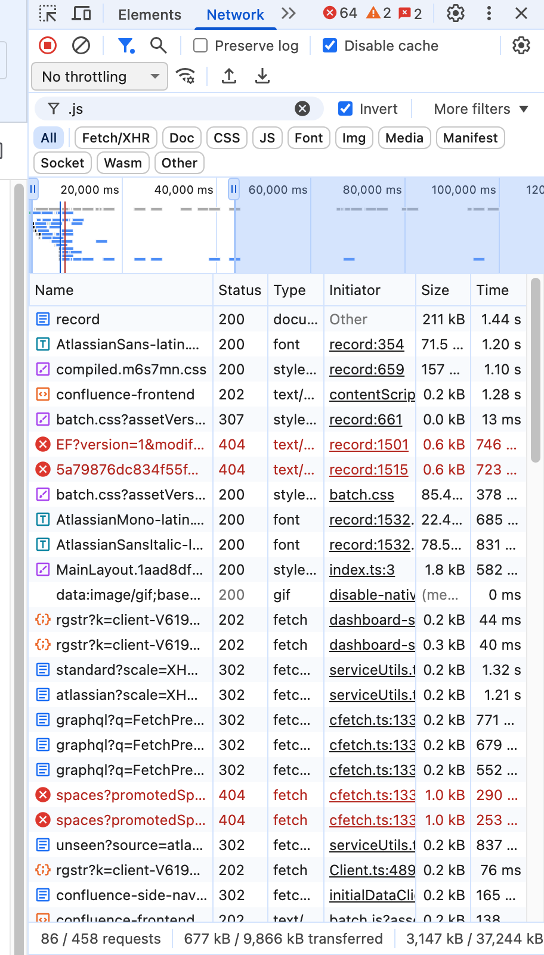
Task: Click the left handle of the timeline overview
Action: [33, 190]
